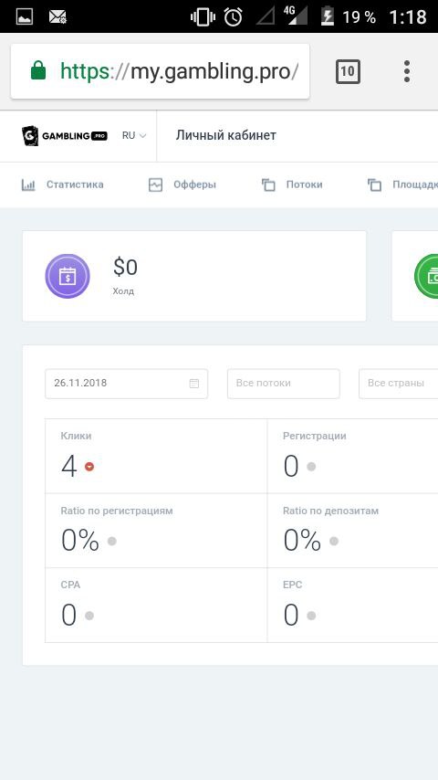Click the Холд label text

coord(123,291)
